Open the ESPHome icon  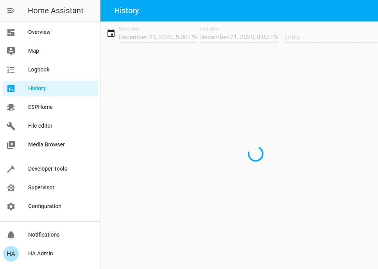point(11,107)
